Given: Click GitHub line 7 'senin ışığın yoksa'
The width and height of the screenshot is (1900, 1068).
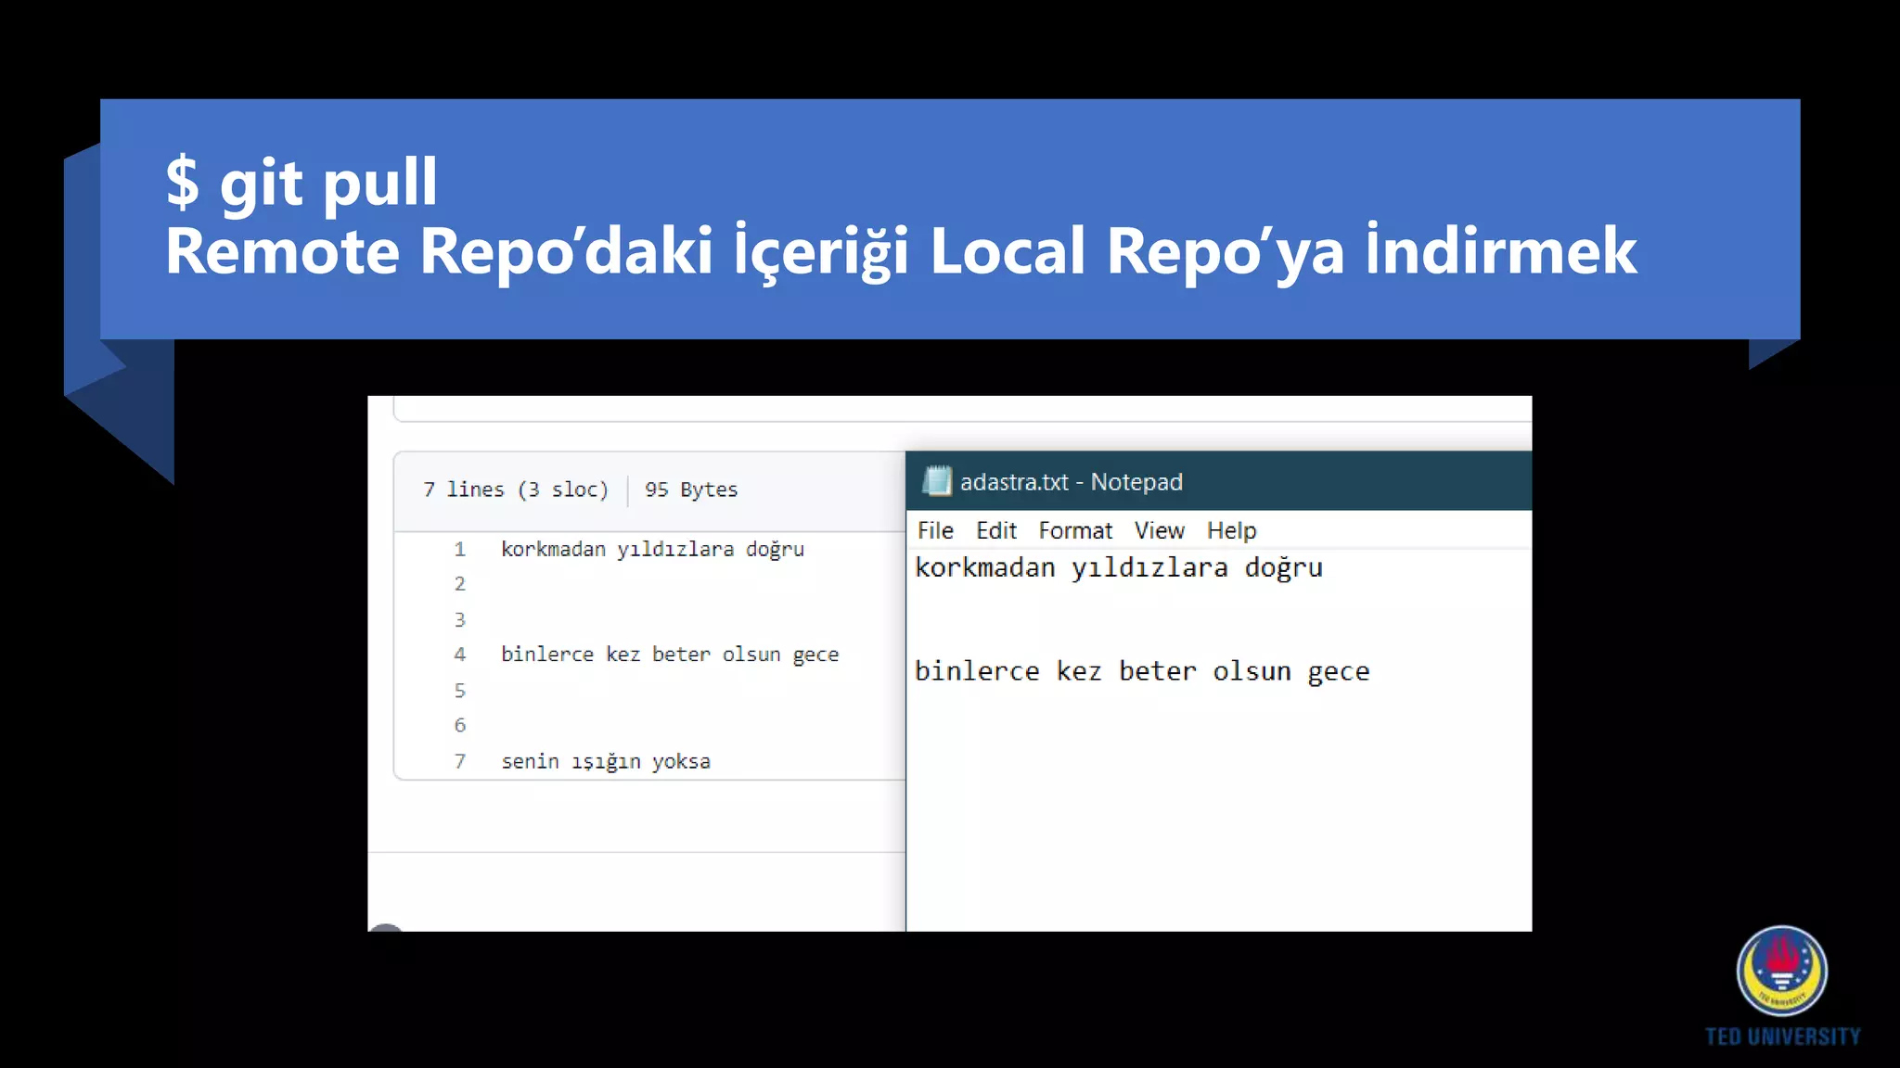Looking at the screenshot, I should 606,762.
